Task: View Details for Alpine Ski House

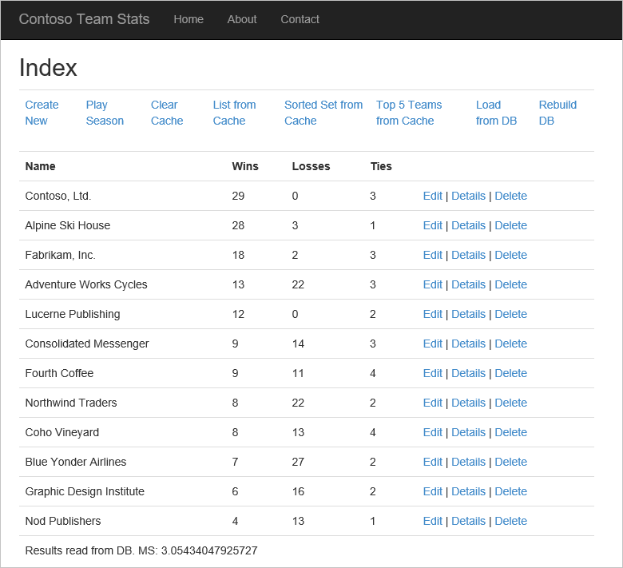Action: (468, 225)
